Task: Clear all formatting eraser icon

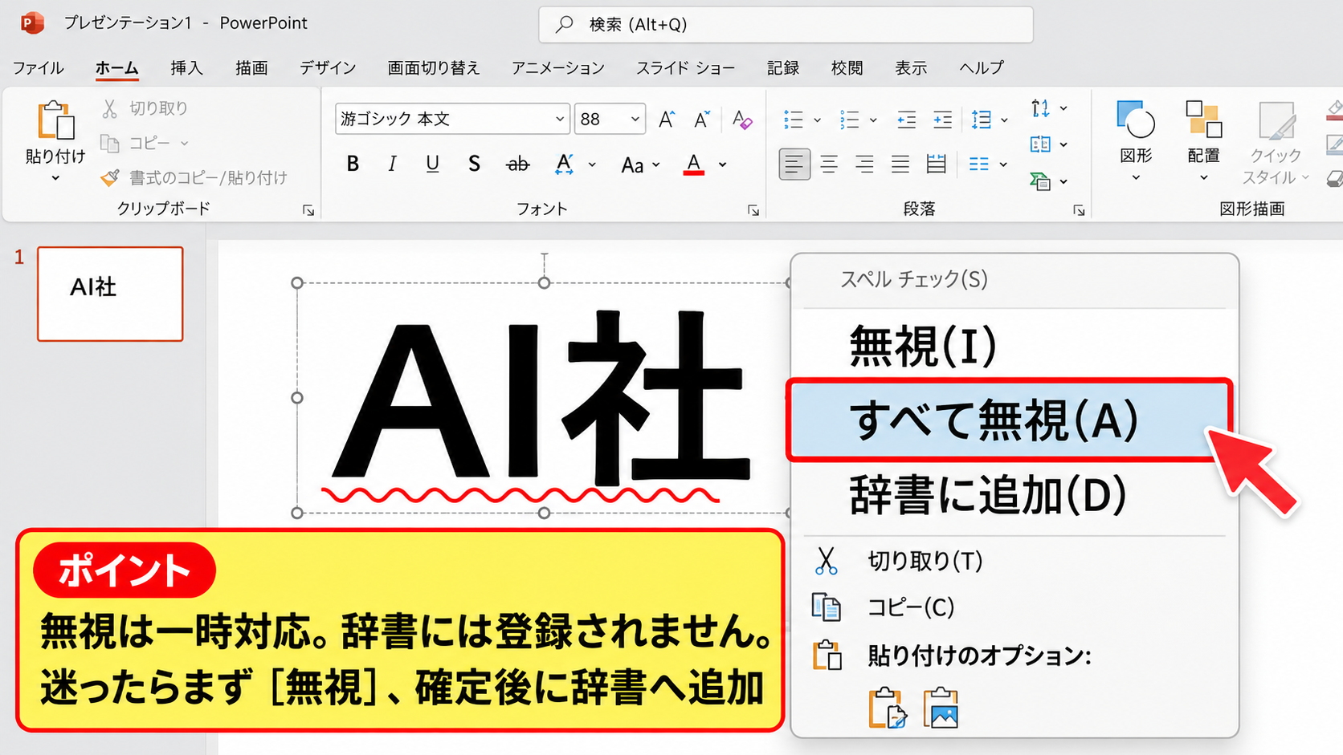Action: click(742, 120)
